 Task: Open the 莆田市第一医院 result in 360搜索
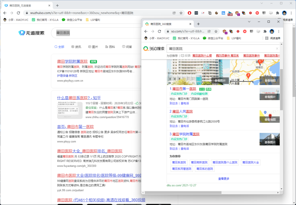click(x=184, y=89)
